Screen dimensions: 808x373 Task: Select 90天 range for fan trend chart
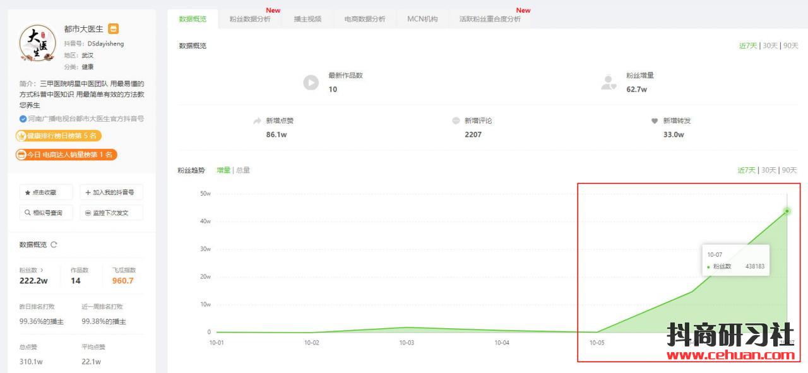(790, 170)
